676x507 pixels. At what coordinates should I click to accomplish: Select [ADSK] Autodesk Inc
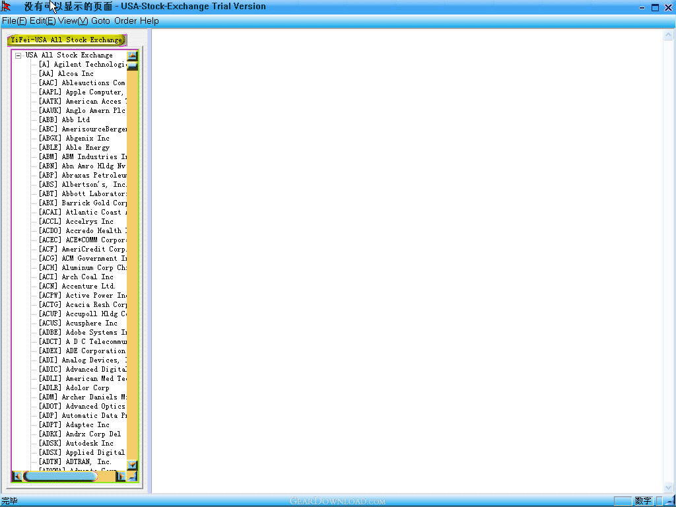point(77,443)
